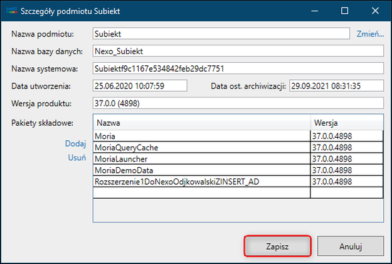The width and height of the screenshot is (392, 264).
Task: Maximize the dialog window
Action: [344, 11]
